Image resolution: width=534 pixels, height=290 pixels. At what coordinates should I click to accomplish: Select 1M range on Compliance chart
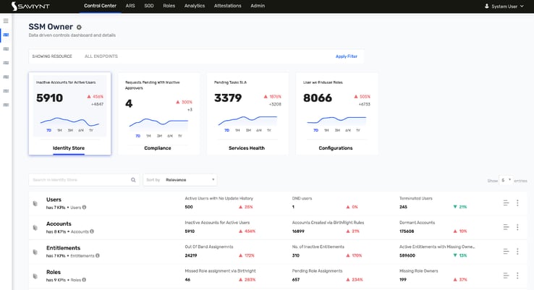(x=148, y=136)
